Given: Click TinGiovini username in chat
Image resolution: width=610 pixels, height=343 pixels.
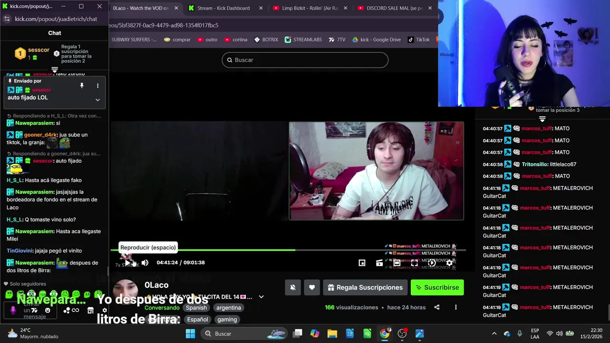Looking at the screenshot, I should pos(20,251).
